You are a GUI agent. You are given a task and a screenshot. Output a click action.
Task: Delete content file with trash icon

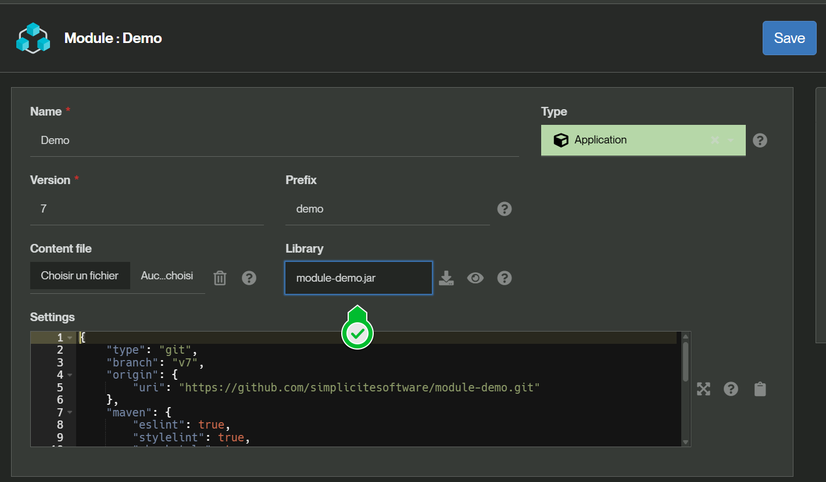tap(220, 278)
